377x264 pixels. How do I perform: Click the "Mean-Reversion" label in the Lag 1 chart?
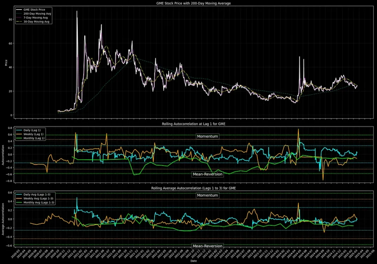coord(208,174)
